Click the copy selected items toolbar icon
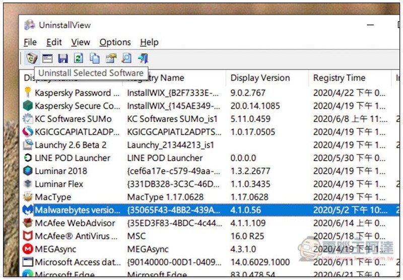 pos(95,58)
